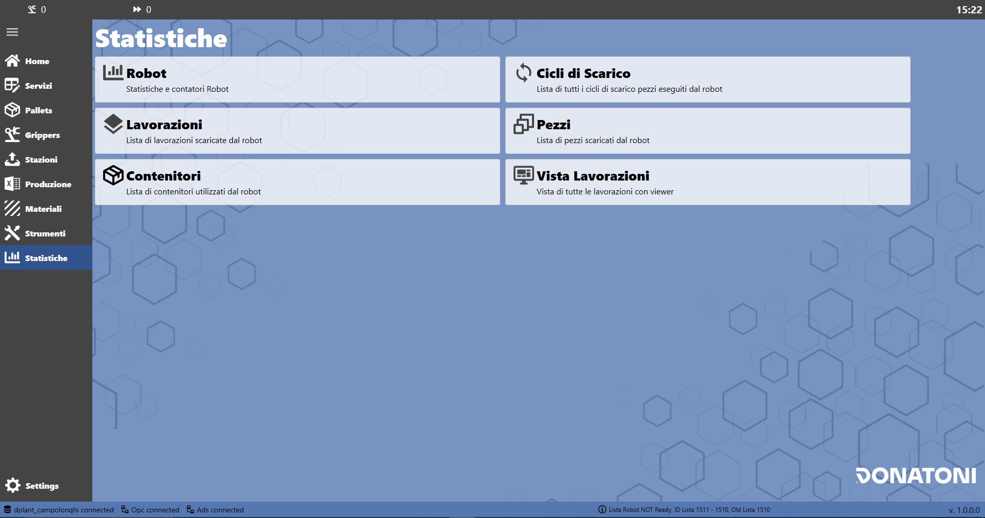The width and height of the screenshot is (985, 518).
Task: Click the fast-forward counter icon in top bar
Action: click(137, 9)
